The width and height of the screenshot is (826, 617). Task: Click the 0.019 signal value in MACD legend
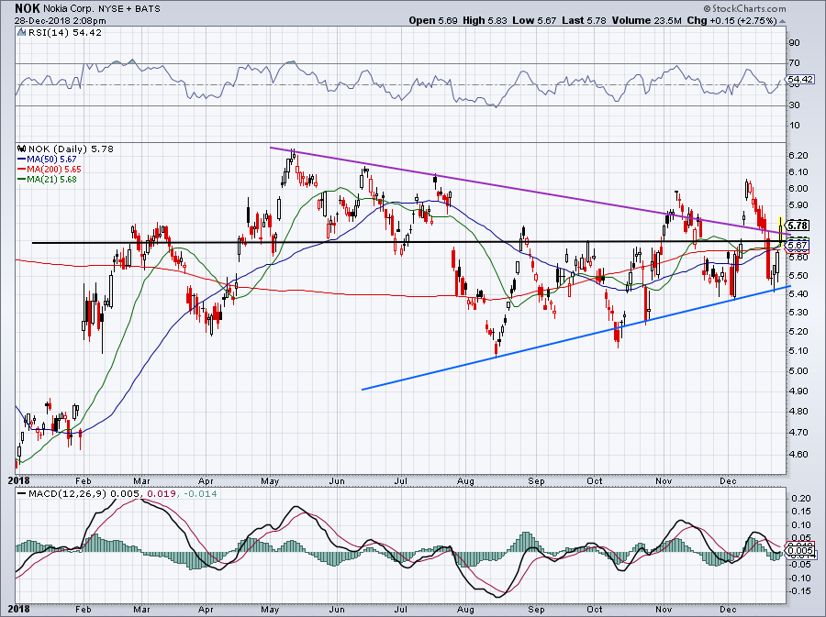(x=162, y=494)
